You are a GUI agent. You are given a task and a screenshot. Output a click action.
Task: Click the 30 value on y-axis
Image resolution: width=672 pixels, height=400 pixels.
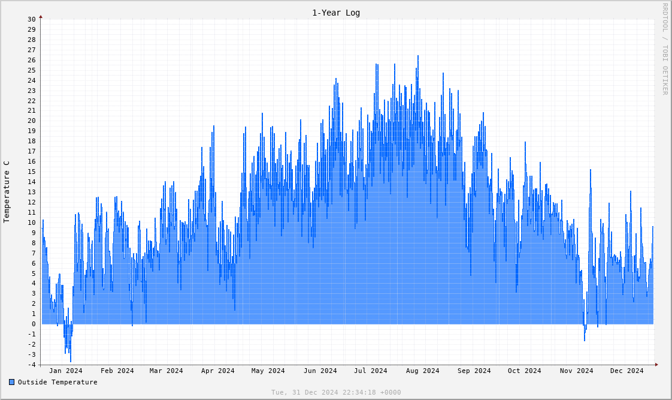[x=31, y=19]
